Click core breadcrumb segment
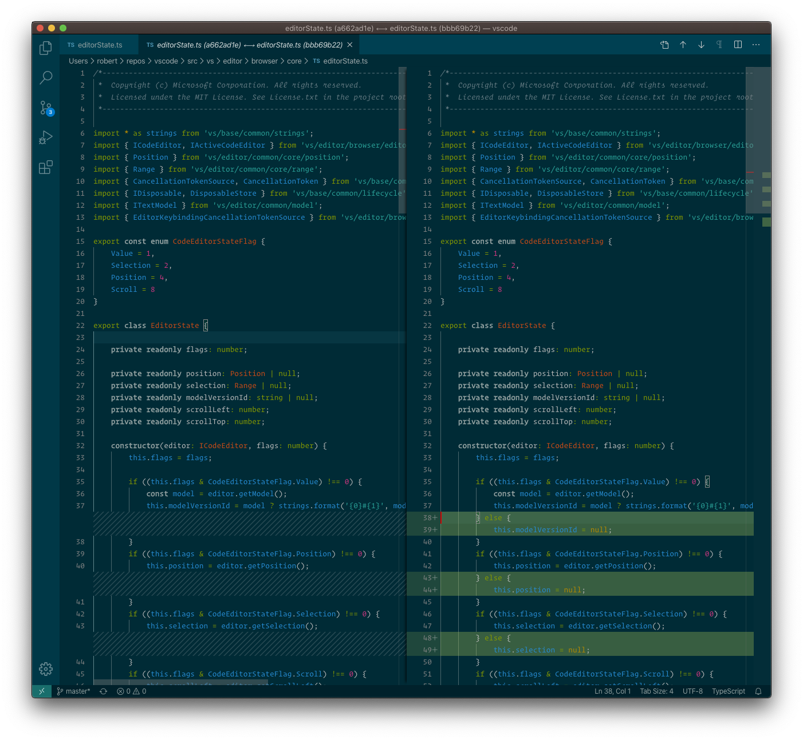The width and height of the screenshot is (803, 740). coord(294,61)
